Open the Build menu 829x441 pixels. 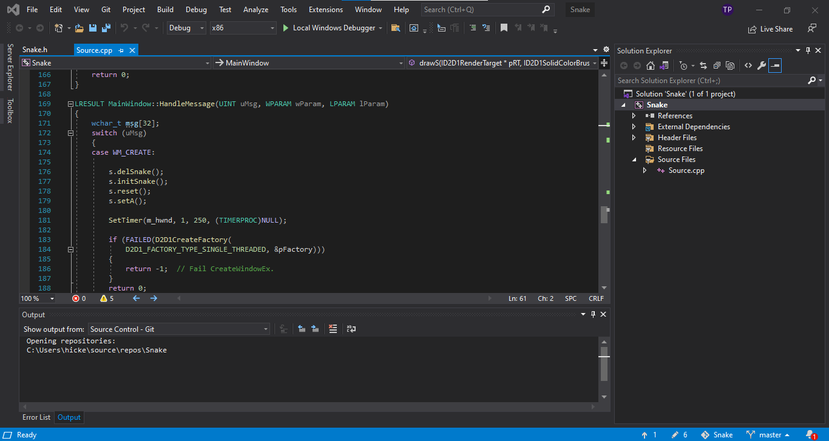[x=165, y=10]
